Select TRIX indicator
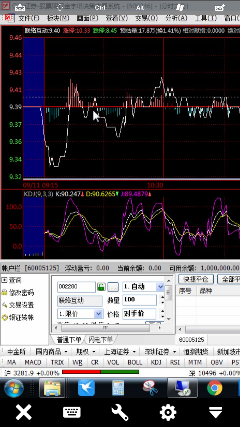 (57, 362)
